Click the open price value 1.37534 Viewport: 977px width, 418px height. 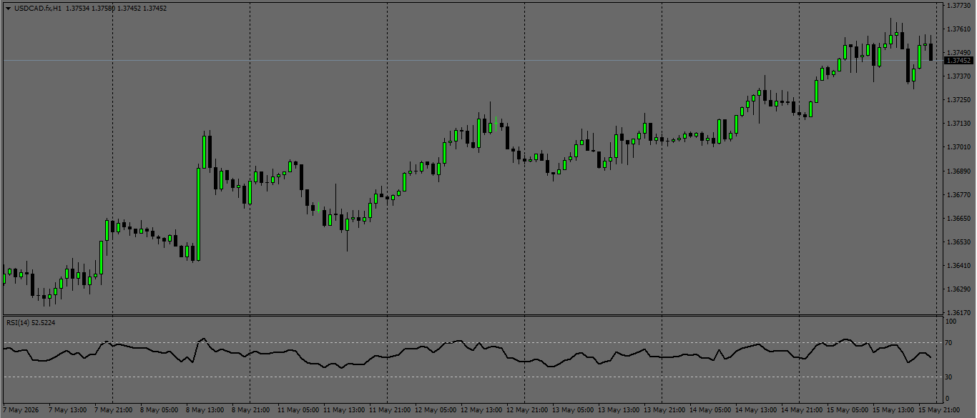pyautogui.click(x=78, y=9)
